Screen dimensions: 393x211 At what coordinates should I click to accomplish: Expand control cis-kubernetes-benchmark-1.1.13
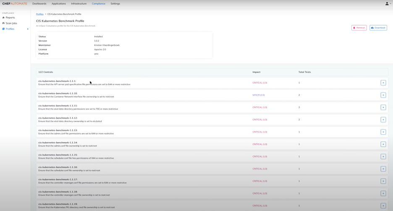tap(383, 132)
